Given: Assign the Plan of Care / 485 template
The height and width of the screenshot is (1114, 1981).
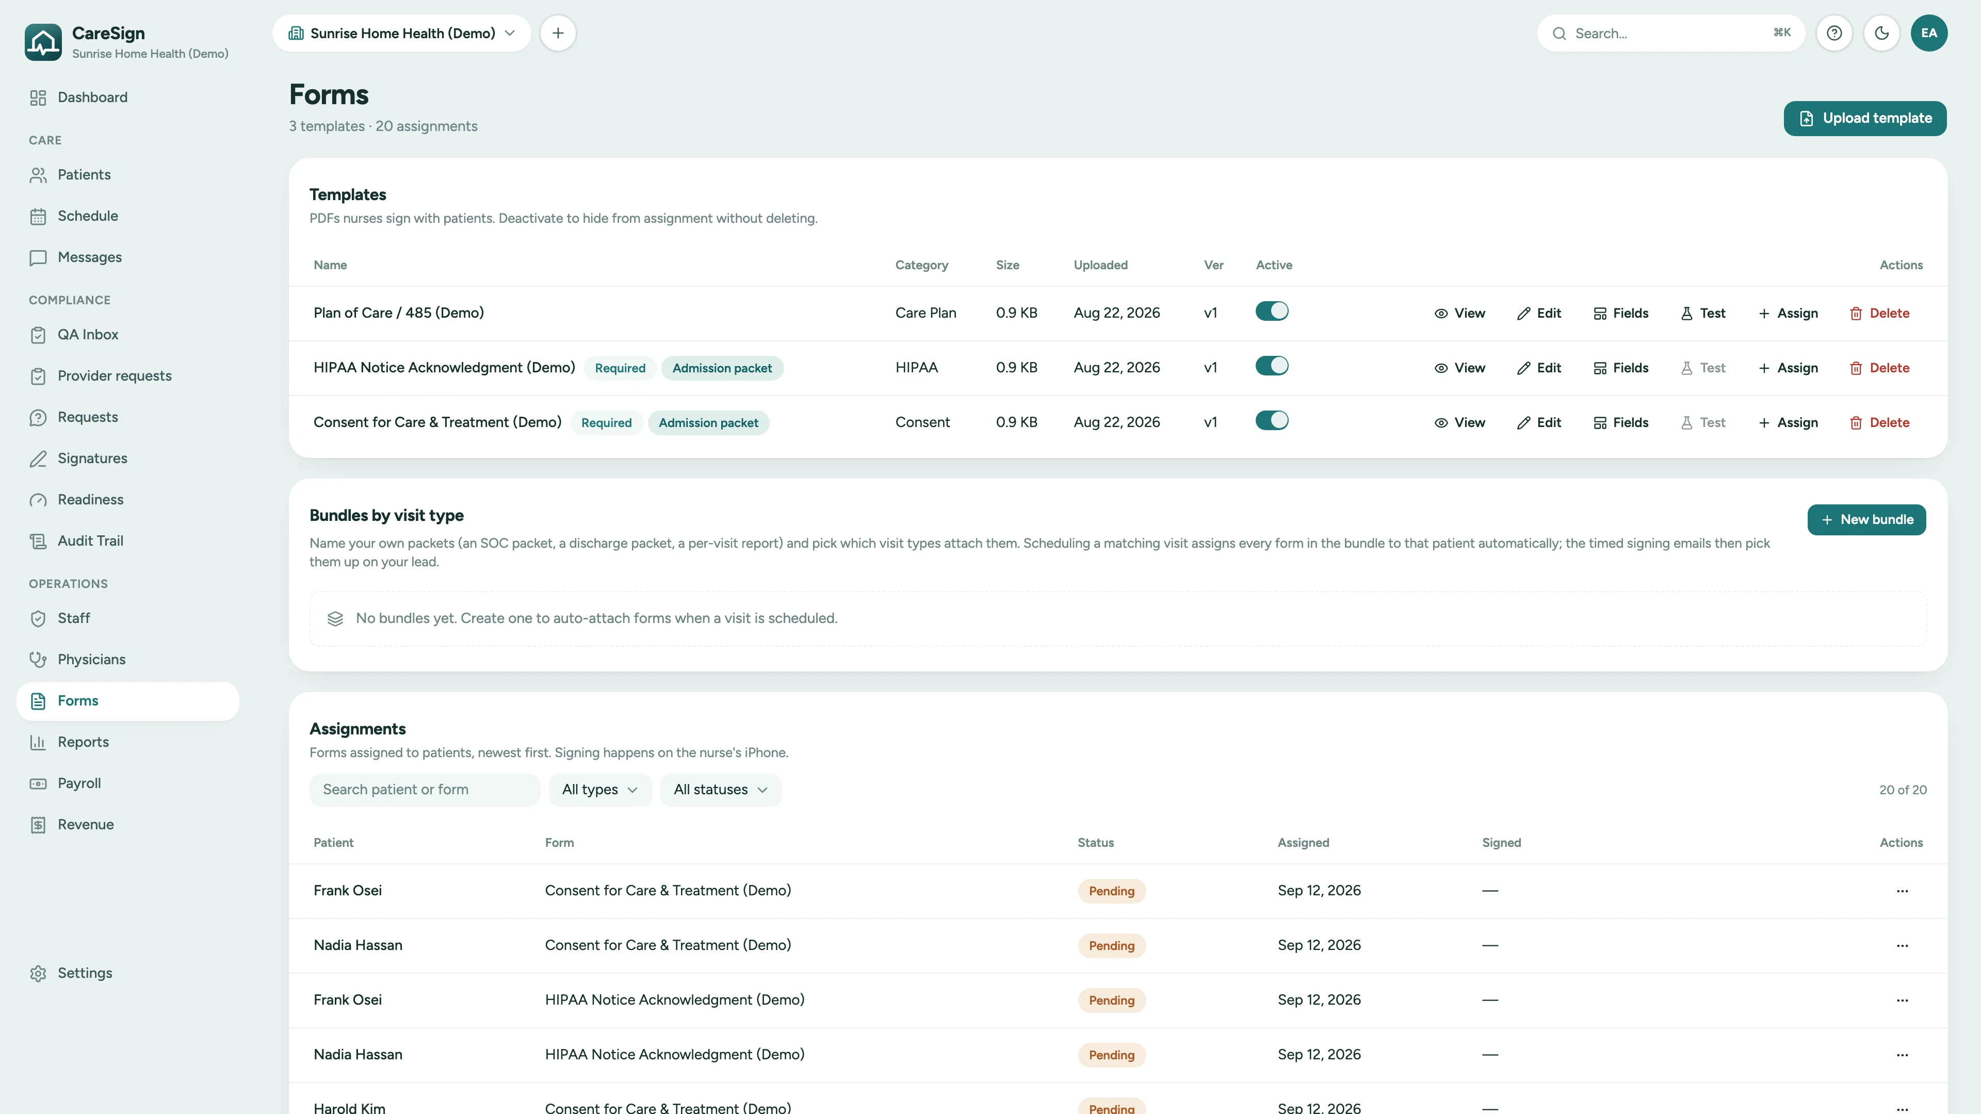Looking at the screenshot, I should point(1788,313).
